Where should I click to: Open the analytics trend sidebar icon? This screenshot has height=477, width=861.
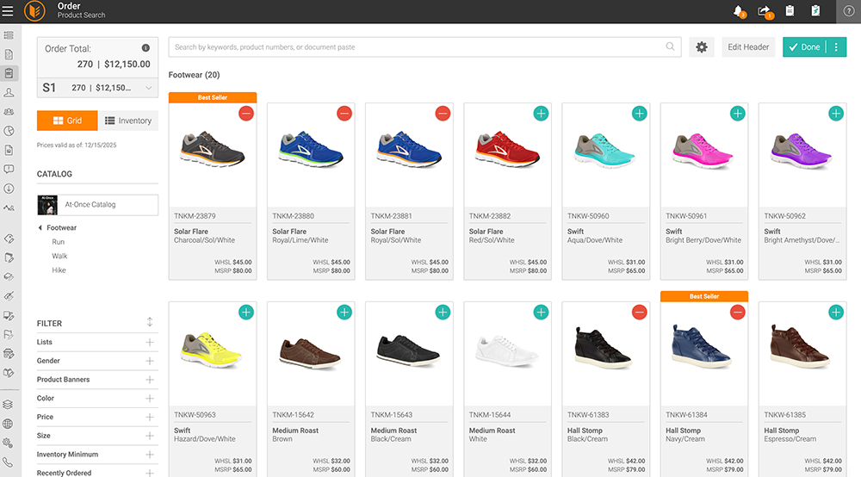[x=9, y=208]
